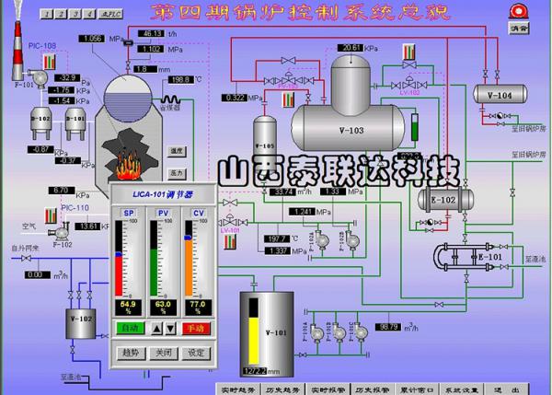
Task: Click the 设定 button in the LICA-101 panel
Action: (x=196, y=352)
